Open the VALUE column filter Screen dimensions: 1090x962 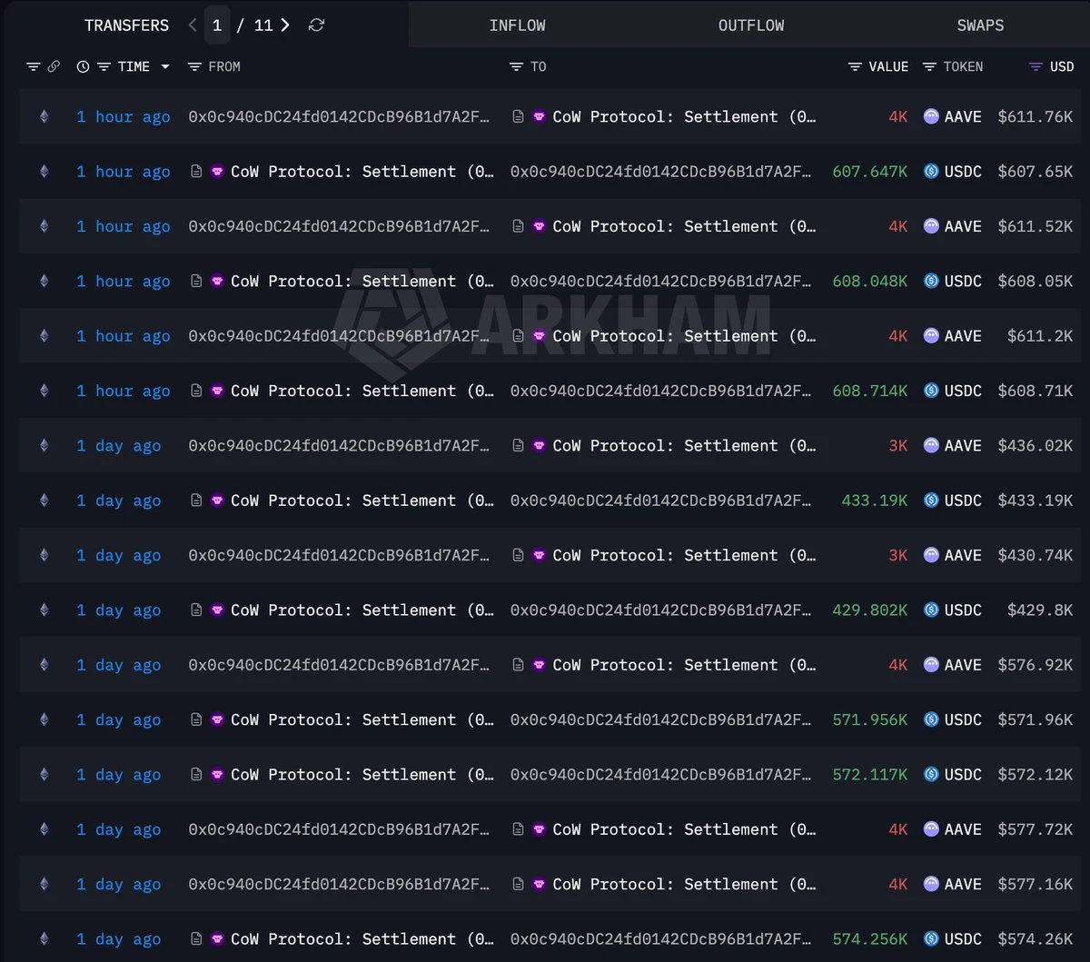(855, 66)
